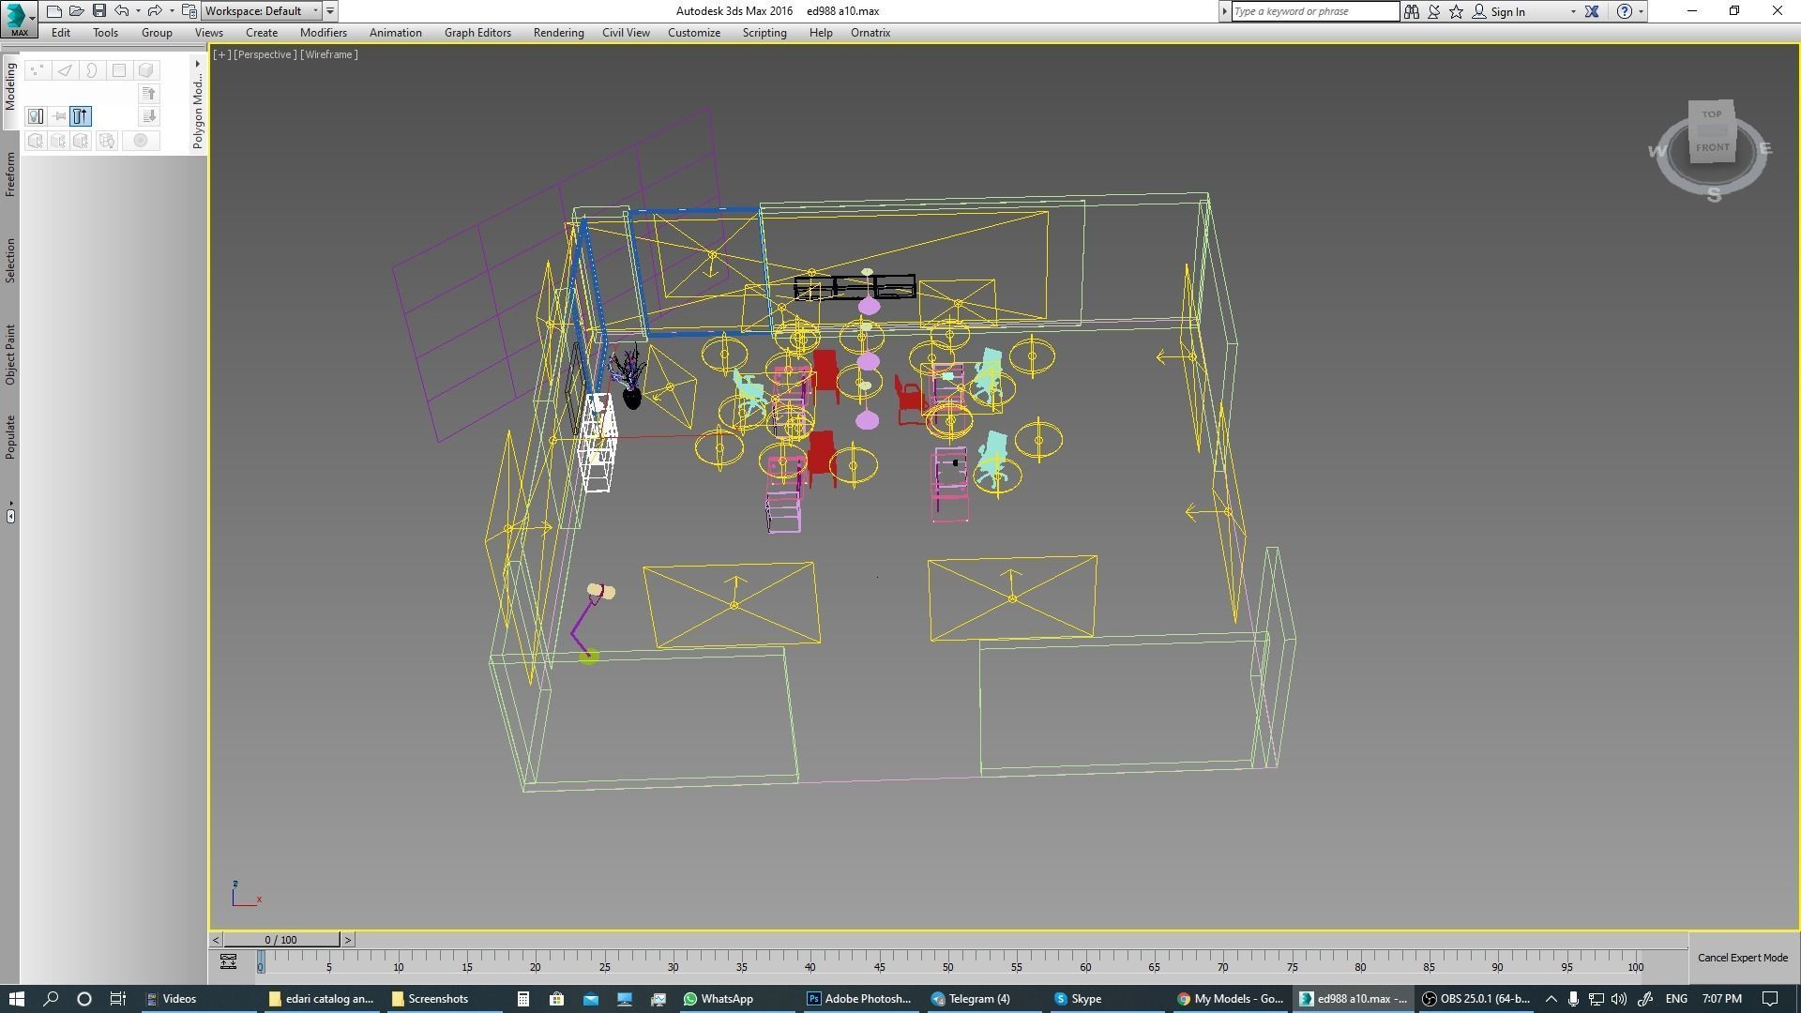Click the S compass letter on ViewCube ring
This screenshot has width=1801, height=1013.
pyautogui.click(x=1714, y=195)
